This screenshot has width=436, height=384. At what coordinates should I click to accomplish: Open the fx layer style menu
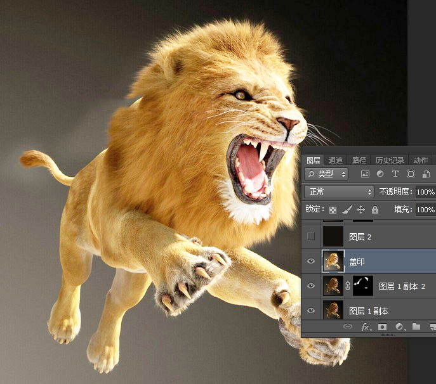click(366, 327)
